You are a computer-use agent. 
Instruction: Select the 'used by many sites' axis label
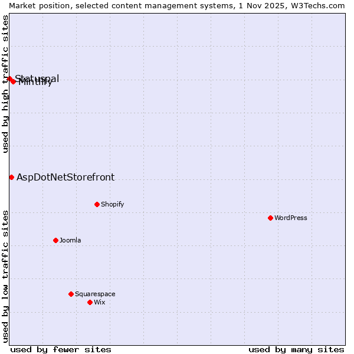coord(296,349)
